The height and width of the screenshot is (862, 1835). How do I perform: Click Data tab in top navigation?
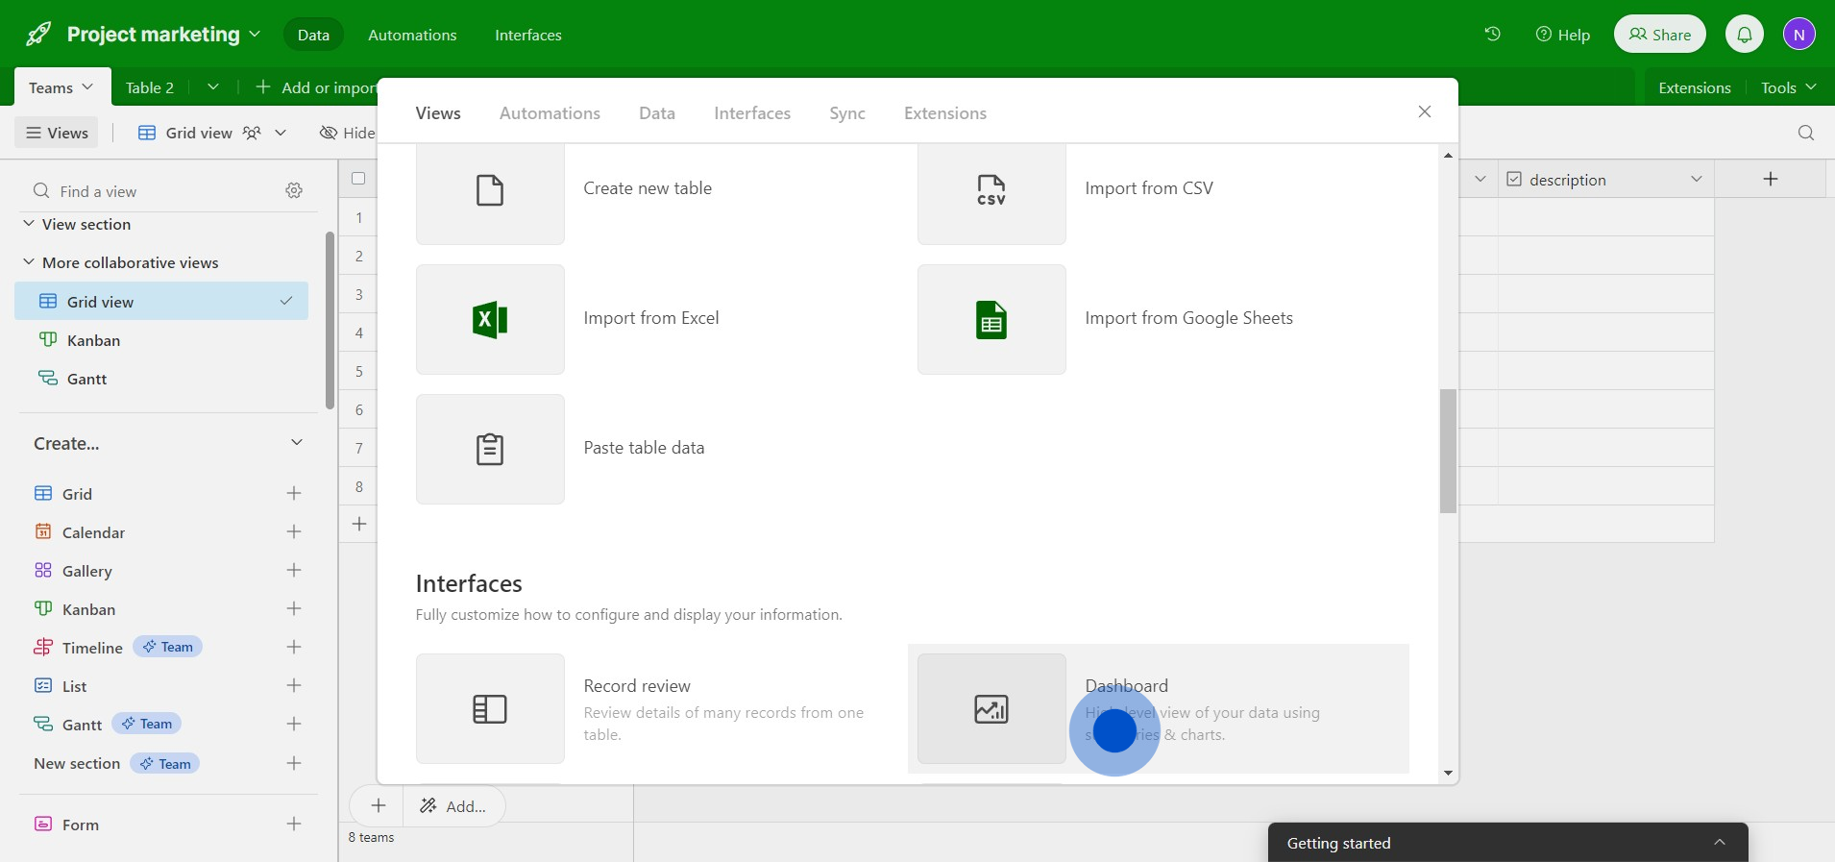coord(313,35)
